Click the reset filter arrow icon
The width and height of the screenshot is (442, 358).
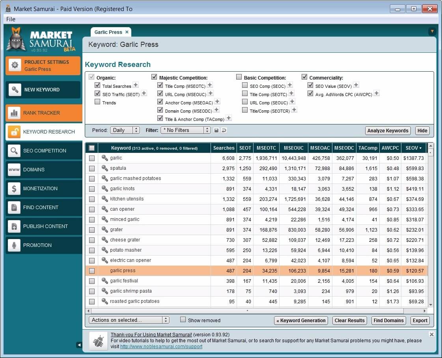pyautogui.click(x=224, y=130)
